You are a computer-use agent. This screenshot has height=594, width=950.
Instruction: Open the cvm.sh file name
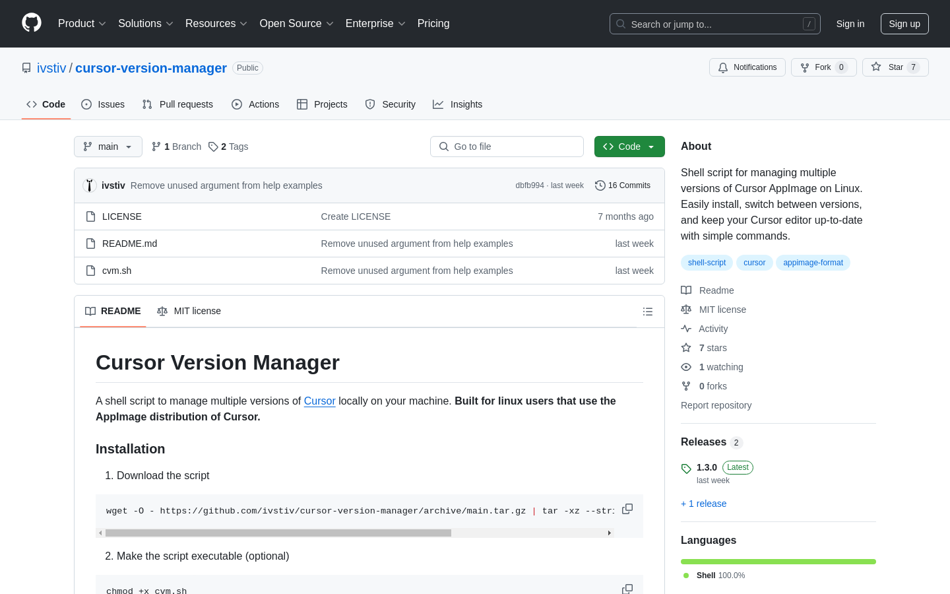click(117, 271)
